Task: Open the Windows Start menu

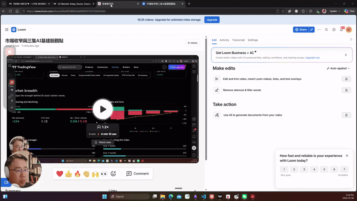Action: pyautogui.click(x=105, y=196)
